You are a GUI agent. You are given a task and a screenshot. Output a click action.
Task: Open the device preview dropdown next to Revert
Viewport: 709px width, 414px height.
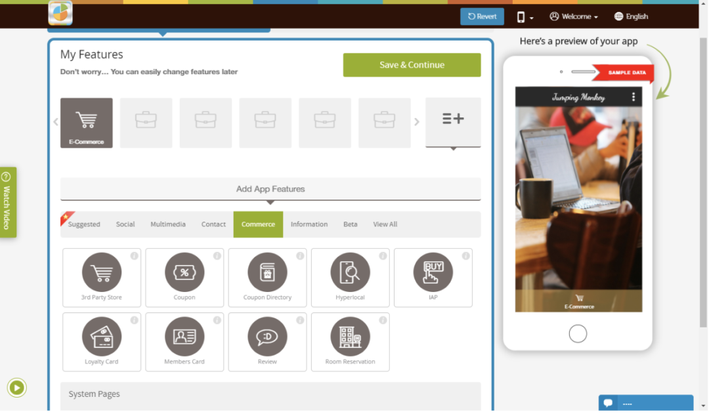523,16
